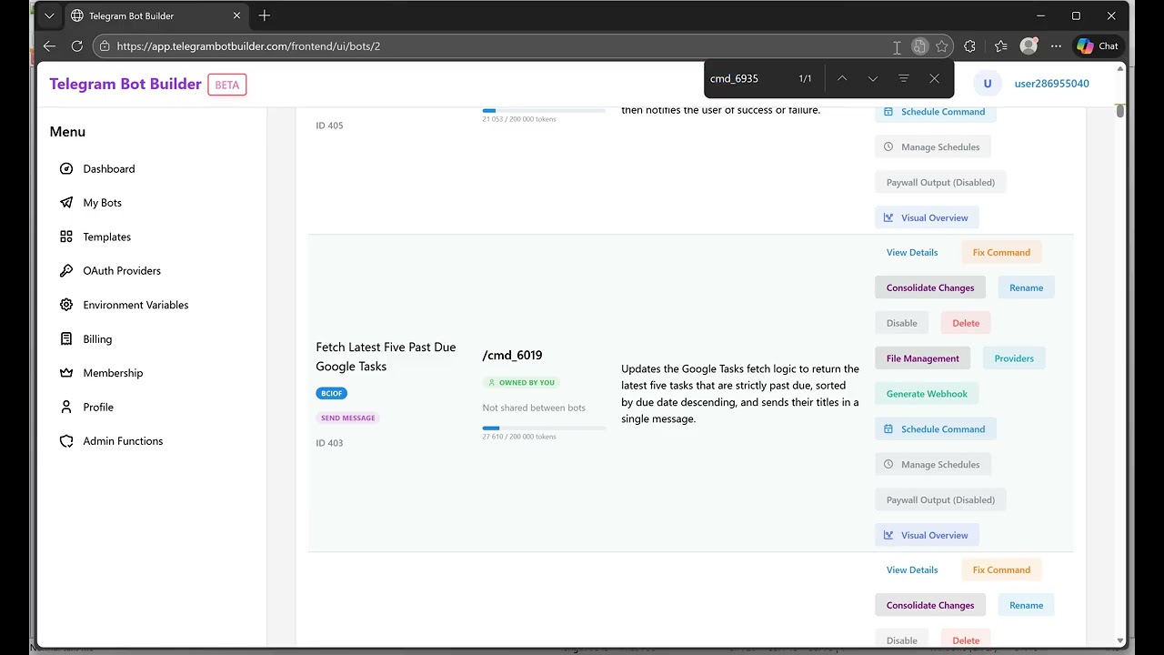Expand the browser tab list chevron
The image size is (1164, 655).
point(49,15)
